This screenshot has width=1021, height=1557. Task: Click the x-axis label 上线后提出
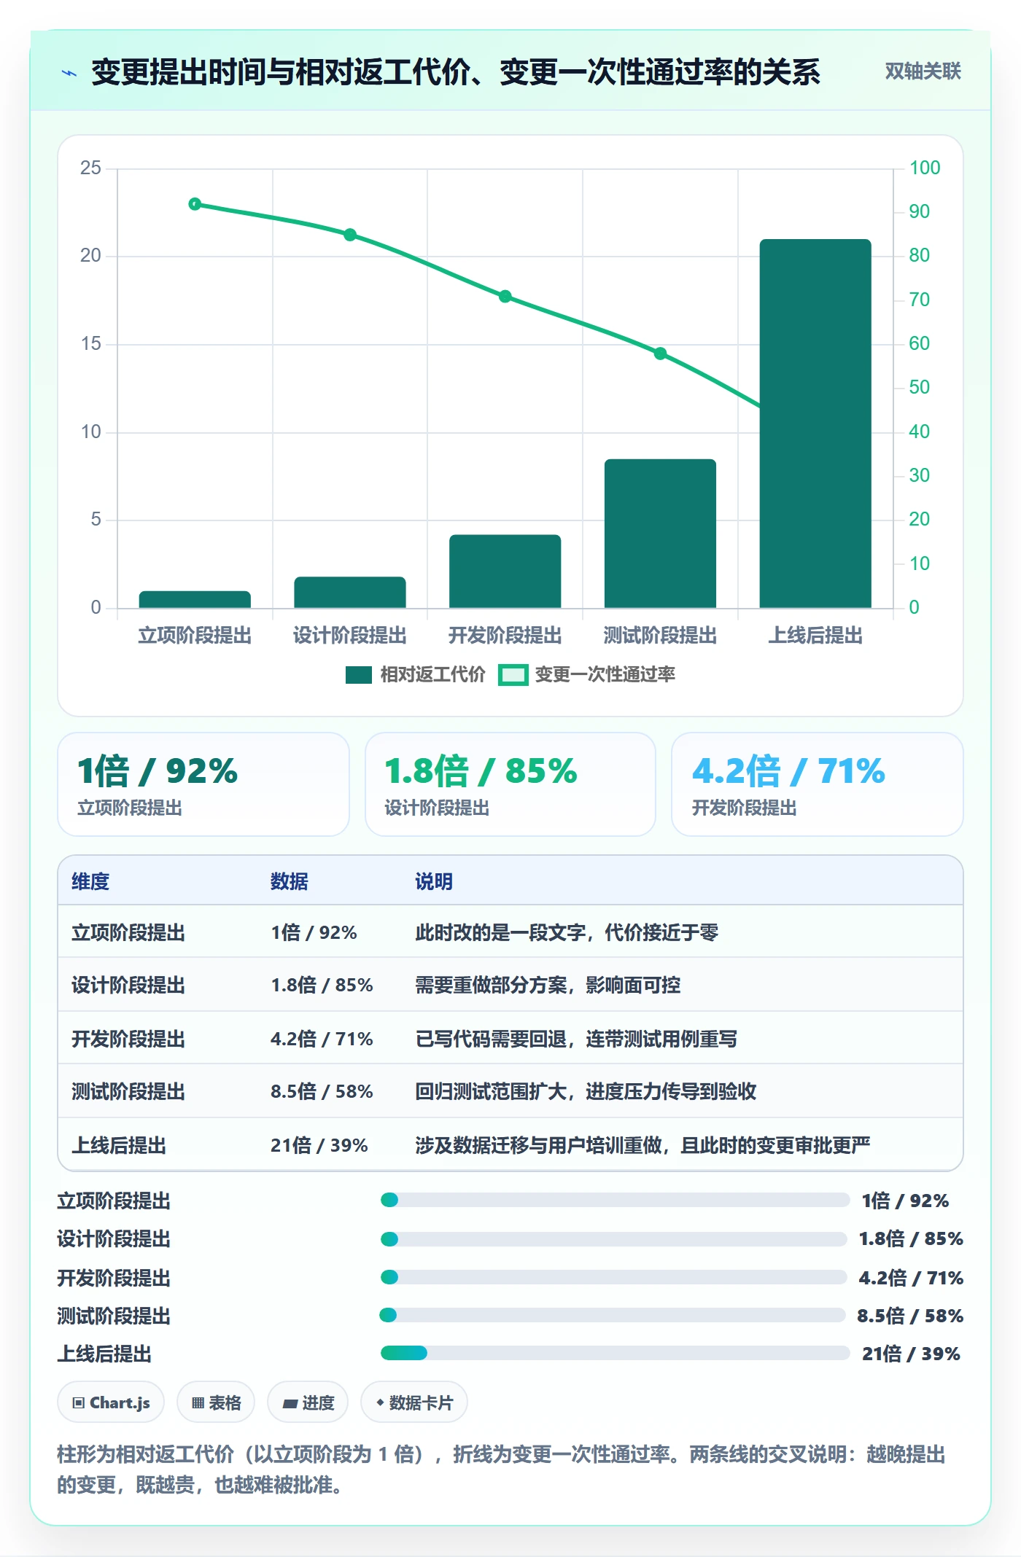[x=815, y=636]
